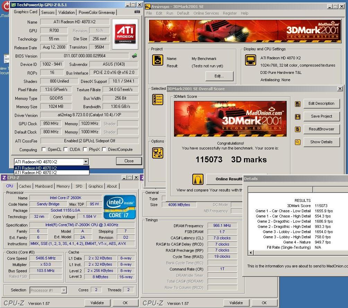Click the 3DMark2001 SE title bar icon
The image size is (348, 308).
pyautogui.click(x=148, y=7)
